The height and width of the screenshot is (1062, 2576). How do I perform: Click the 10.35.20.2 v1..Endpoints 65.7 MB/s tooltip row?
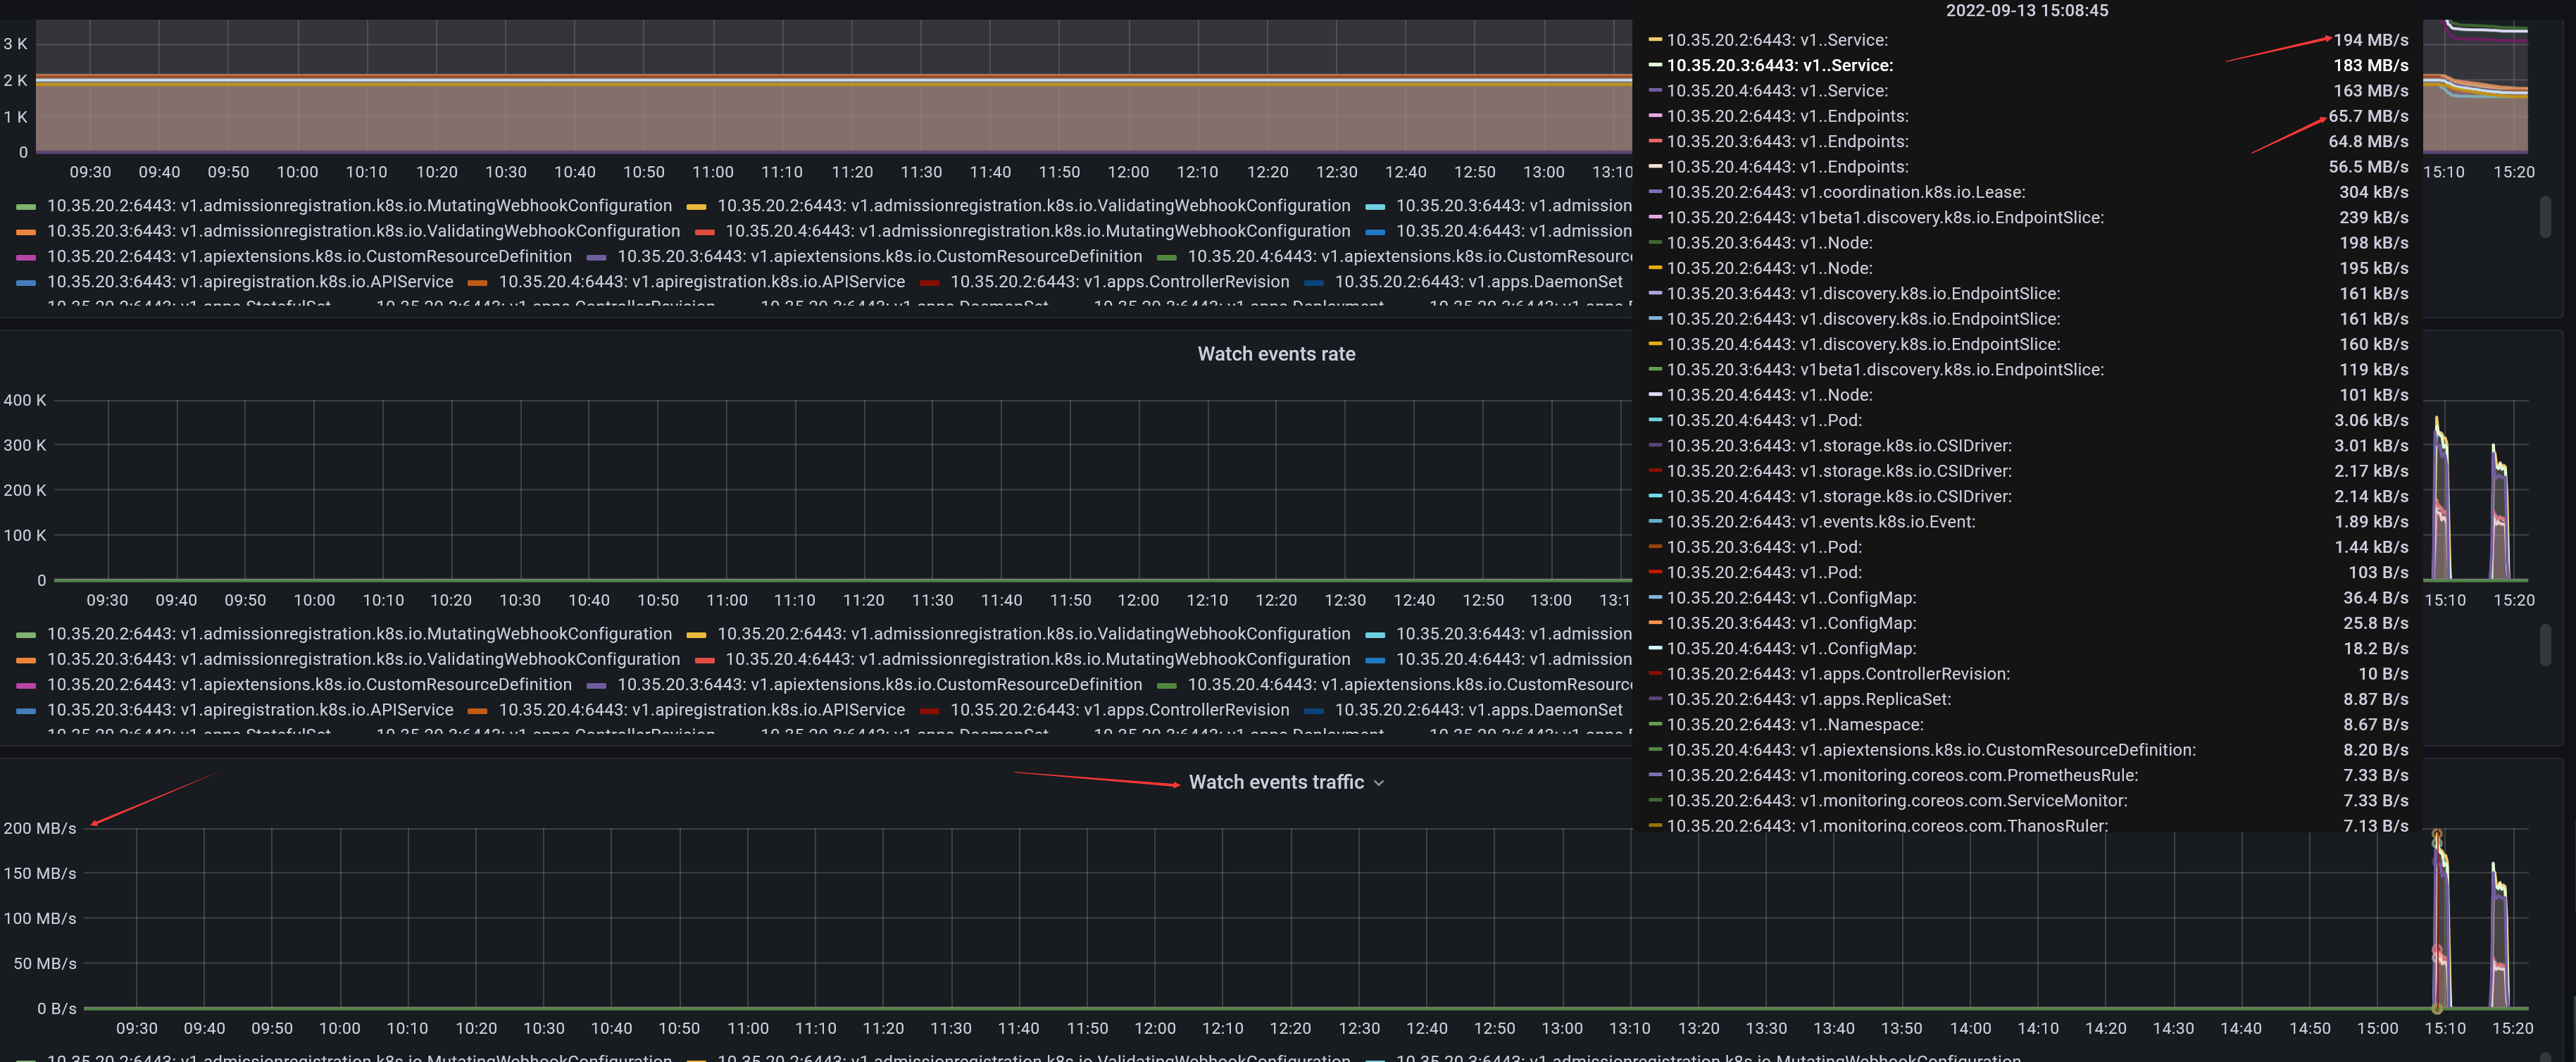click(x=1787, y=116)
